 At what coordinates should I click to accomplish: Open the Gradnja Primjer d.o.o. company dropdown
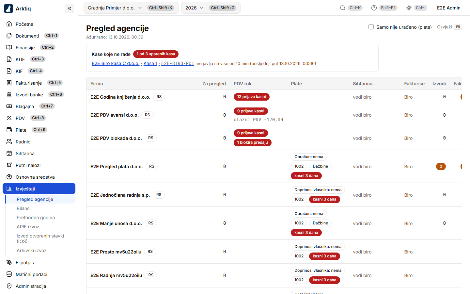pyautogui.click(x=131, y=8)
